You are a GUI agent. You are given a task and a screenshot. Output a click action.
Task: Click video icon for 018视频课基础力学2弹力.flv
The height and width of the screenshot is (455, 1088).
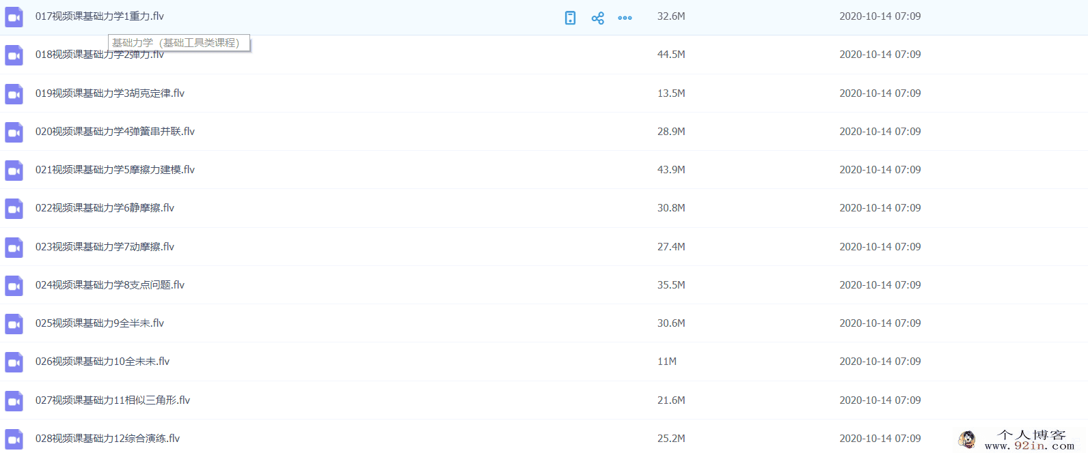(14, 55)
